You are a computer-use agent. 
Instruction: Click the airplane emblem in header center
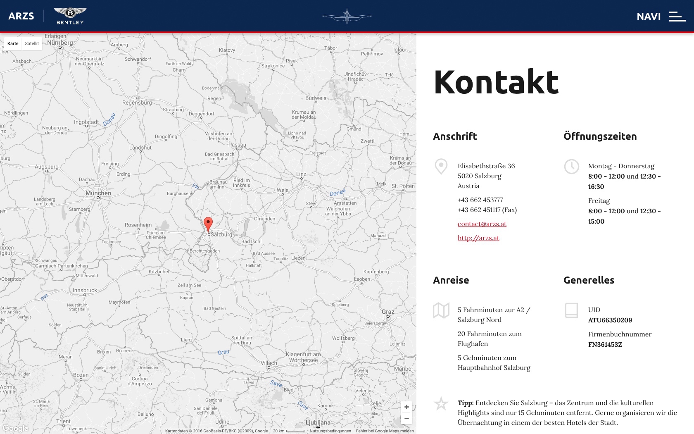click(x=347, y=16)
